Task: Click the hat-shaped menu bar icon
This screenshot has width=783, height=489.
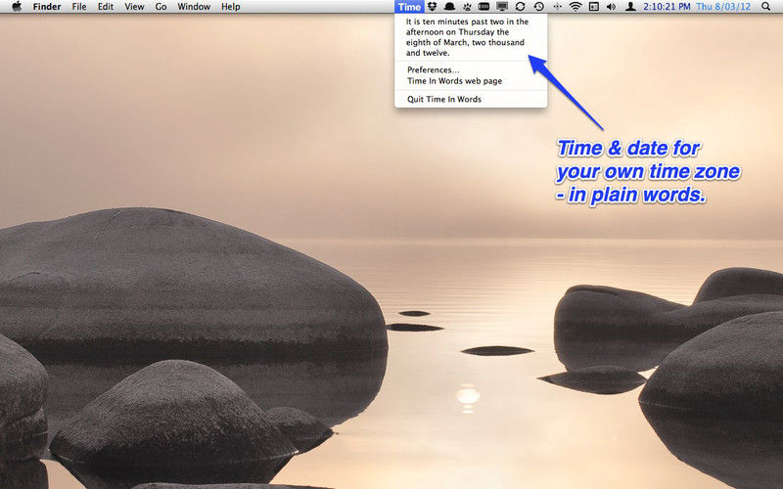Action: (448, 7)
